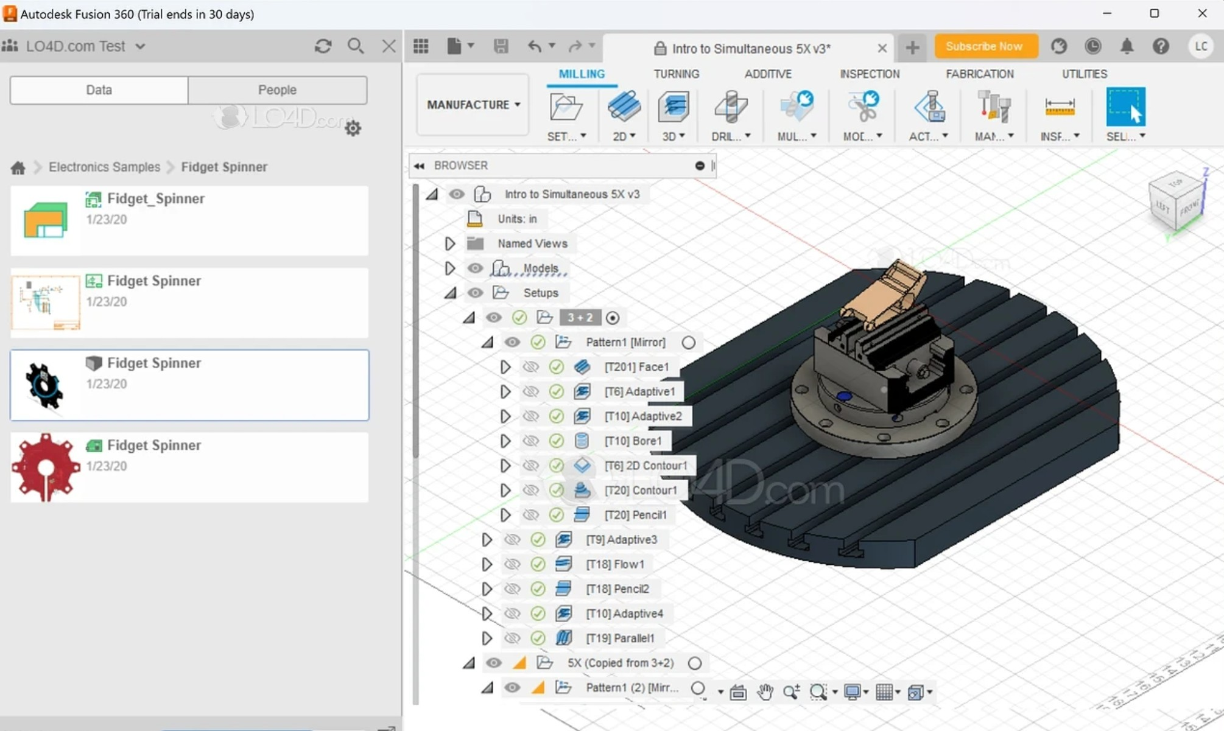Collapse the browser with the double-arrow button

pyautogui.click(x=419, y=166)
